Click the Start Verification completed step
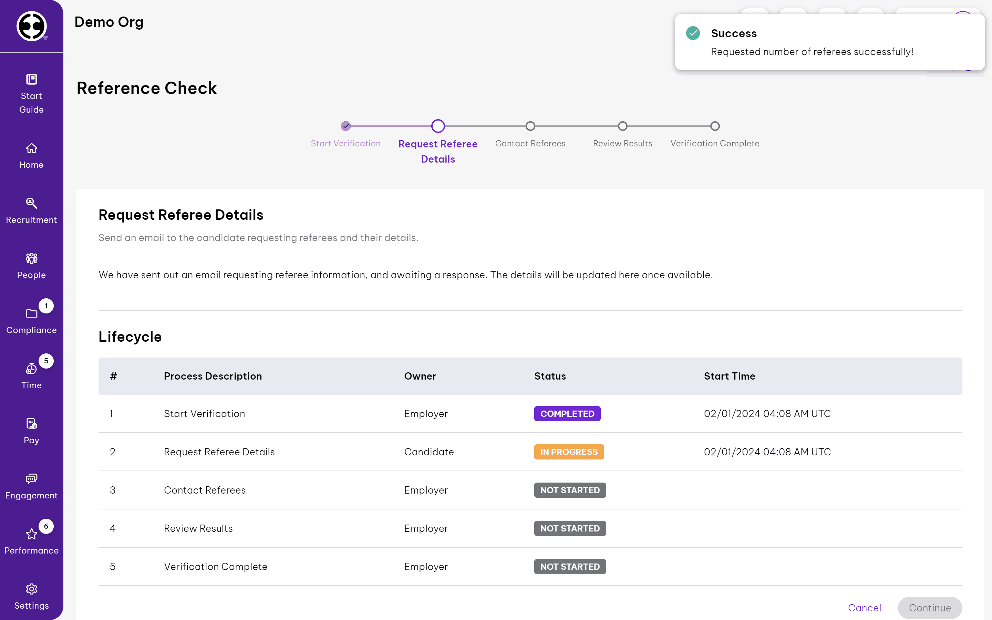 345,126
